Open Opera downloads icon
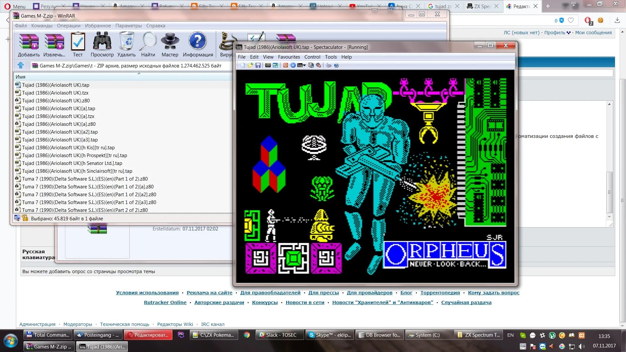Image resolution: width=626 pixels, height=352 pixels. pyautogui.click(x=617, y=20)
